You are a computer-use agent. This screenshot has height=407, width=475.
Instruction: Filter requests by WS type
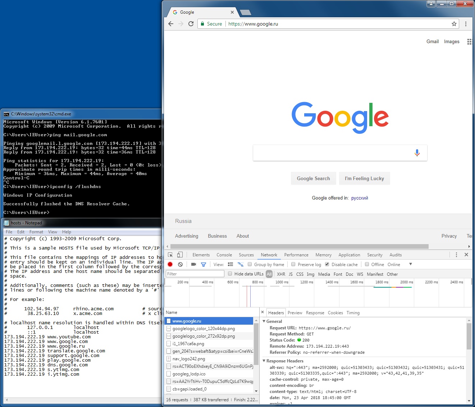pyautogui.click(x=360, y=274)
